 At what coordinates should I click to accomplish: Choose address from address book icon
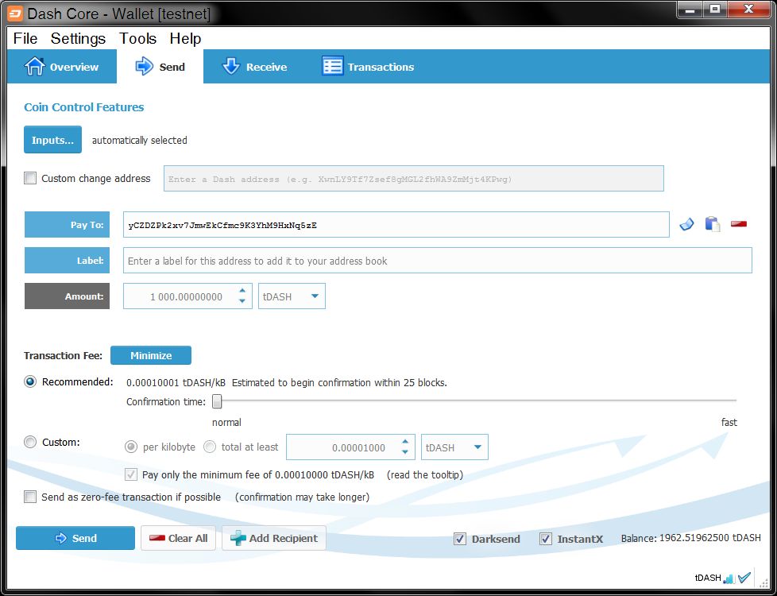[x=686, y=224]
